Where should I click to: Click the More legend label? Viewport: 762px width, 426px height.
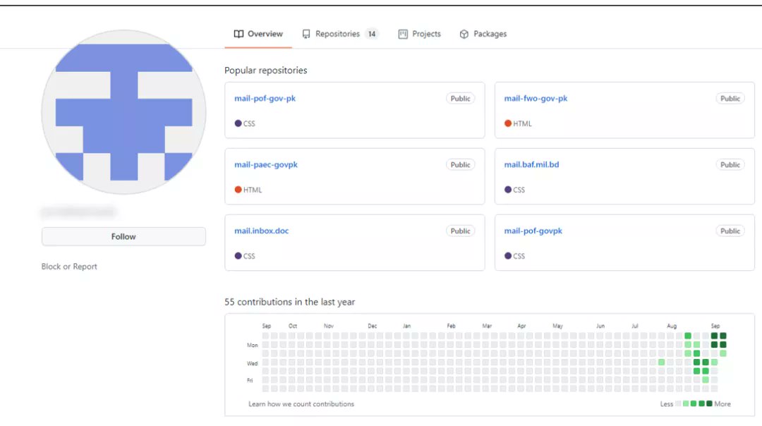coord(722,403)
